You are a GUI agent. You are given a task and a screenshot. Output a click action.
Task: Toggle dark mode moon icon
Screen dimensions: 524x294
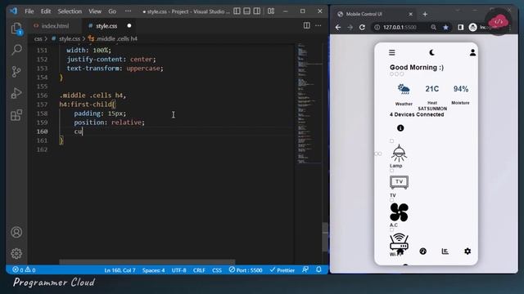coord(431,52)
